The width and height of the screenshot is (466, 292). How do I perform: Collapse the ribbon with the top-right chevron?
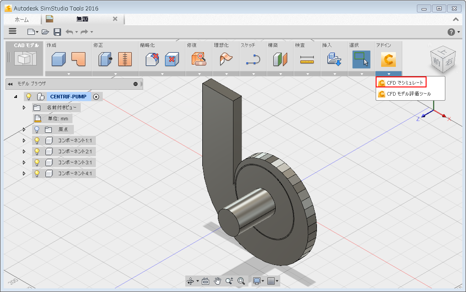coord(455,19)
